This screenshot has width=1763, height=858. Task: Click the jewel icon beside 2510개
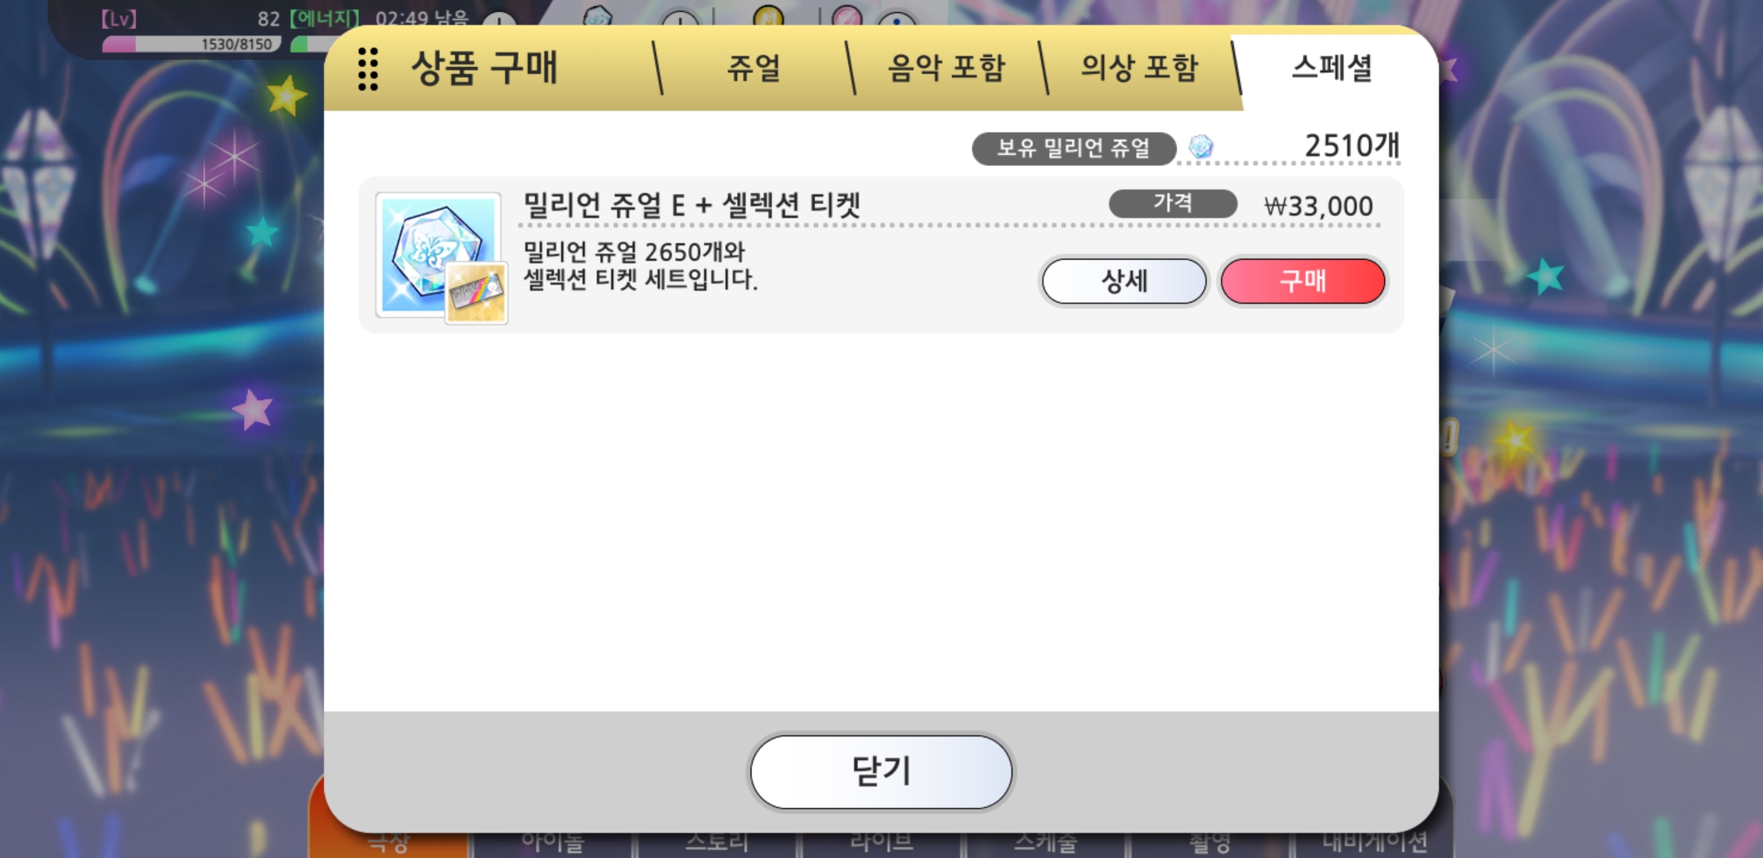(1201, 147)
